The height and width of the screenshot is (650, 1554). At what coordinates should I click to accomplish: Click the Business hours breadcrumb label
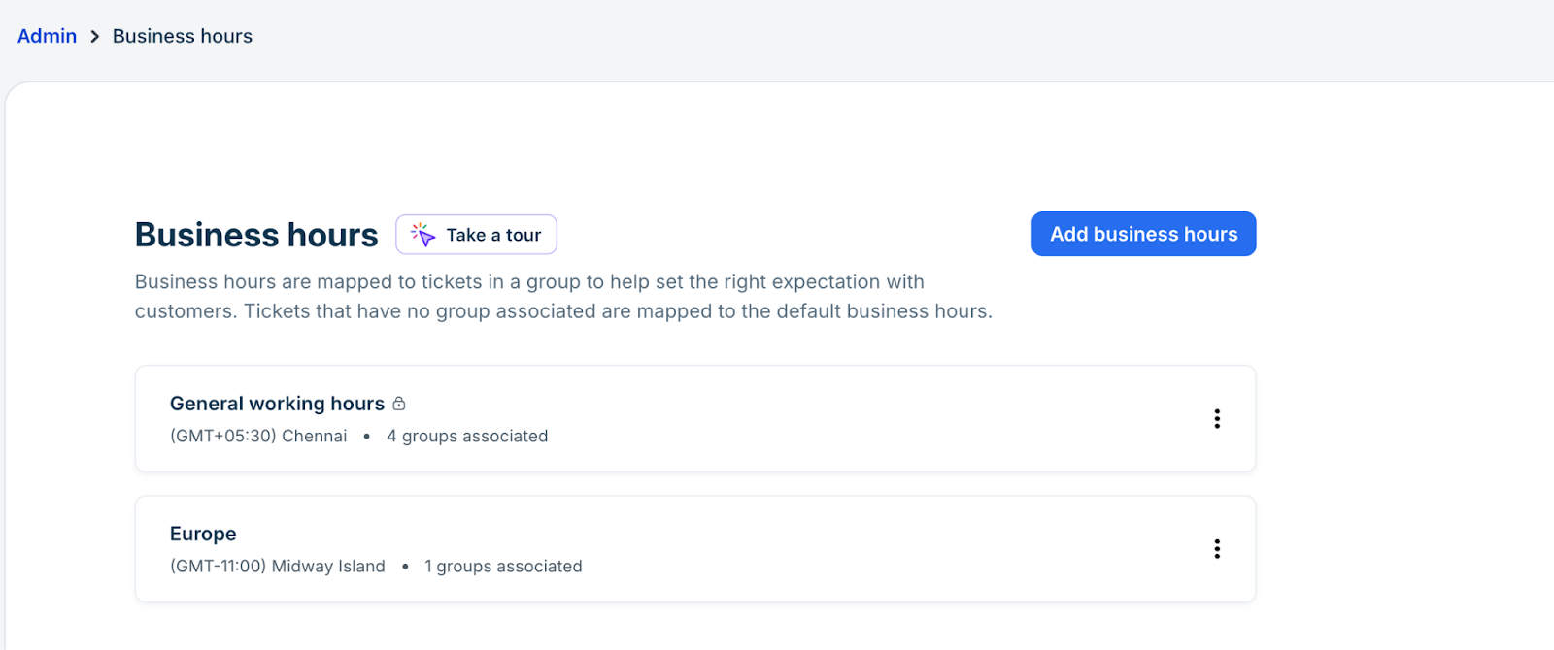tap(183, 37)
